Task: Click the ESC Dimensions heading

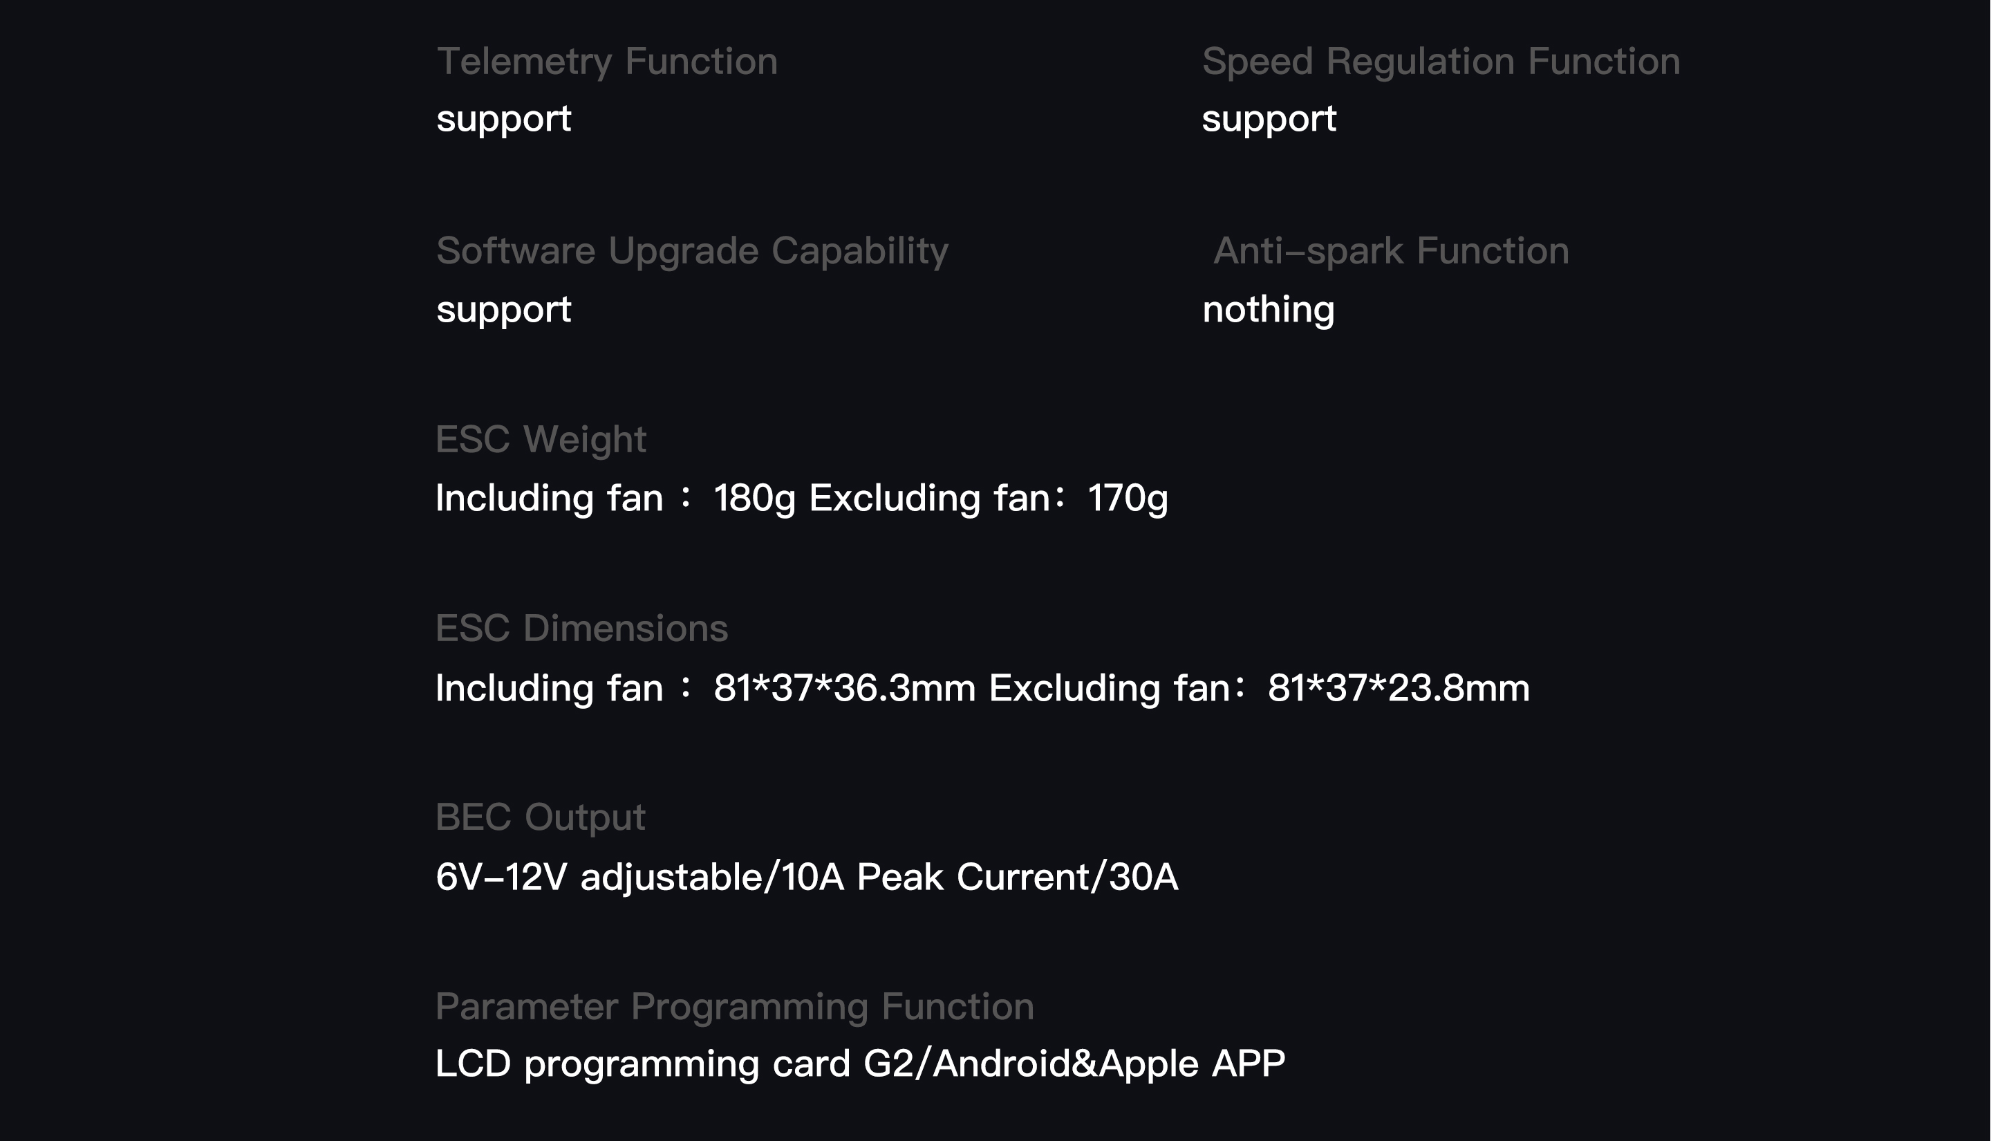Action: click(x=581, y=629)
